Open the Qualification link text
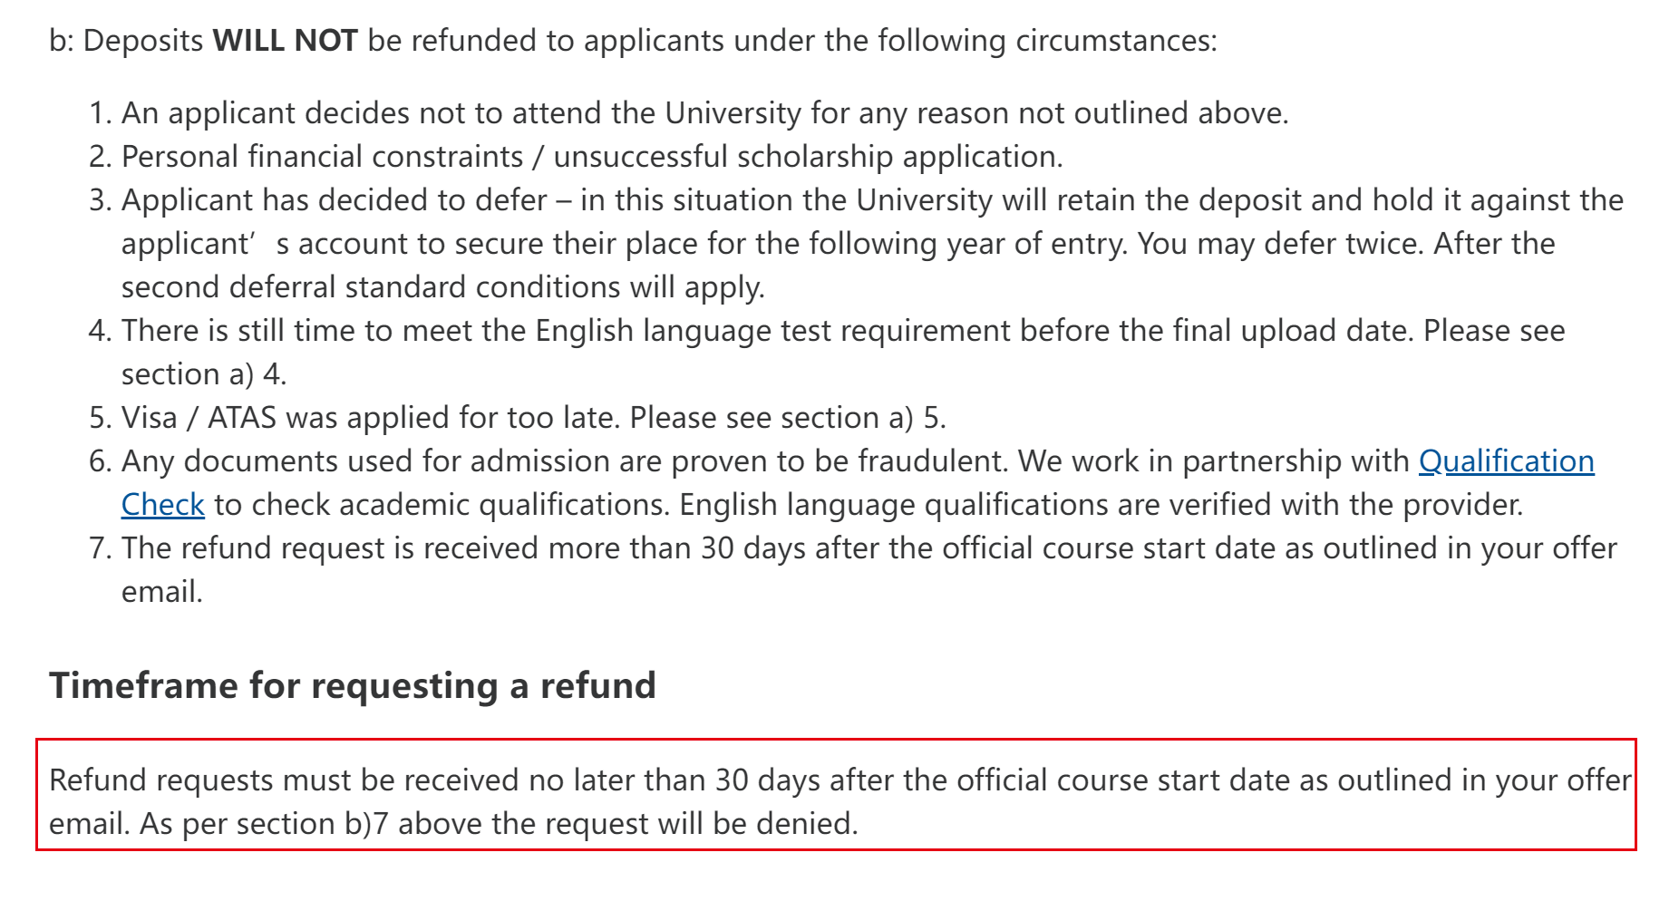Viewport: 1679px width, 901px height. click(1506, 461)
